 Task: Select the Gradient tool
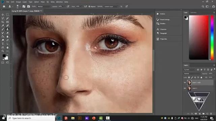click(x=3, y=37)
